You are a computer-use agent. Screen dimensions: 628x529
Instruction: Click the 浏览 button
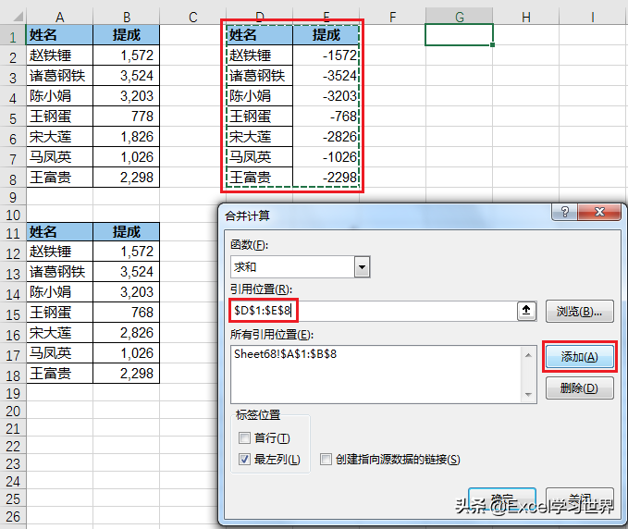click(580, 311)
